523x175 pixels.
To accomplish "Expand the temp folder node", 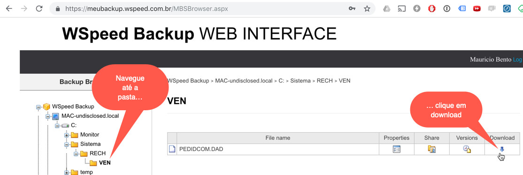I will click(x=66, y=172).
